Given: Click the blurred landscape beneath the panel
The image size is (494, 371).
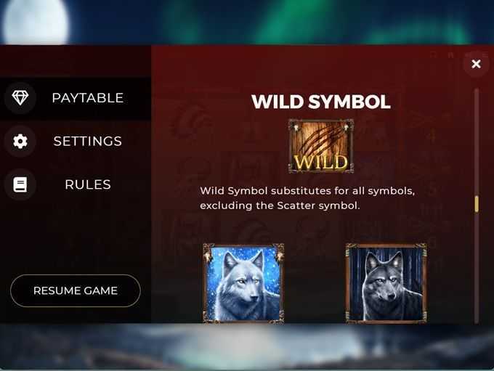Looking at the screenshot, I should click(x=247, y=346).
